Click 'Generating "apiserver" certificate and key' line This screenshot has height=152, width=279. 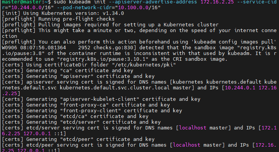pos(90,76)
